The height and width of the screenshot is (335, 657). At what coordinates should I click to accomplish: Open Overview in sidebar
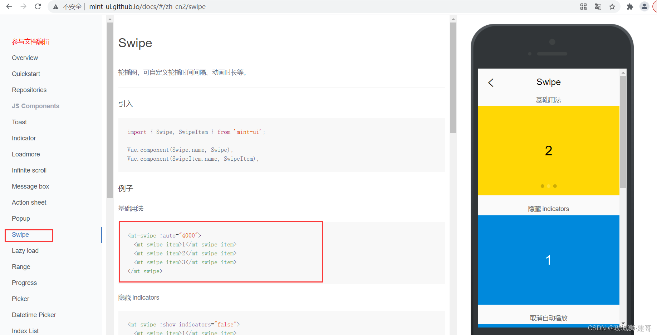point(25,58)
